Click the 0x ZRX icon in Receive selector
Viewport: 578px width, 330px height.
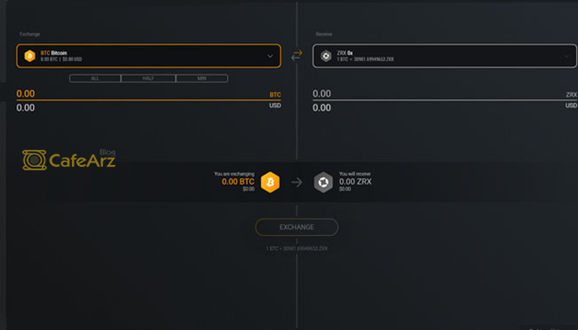326,56
